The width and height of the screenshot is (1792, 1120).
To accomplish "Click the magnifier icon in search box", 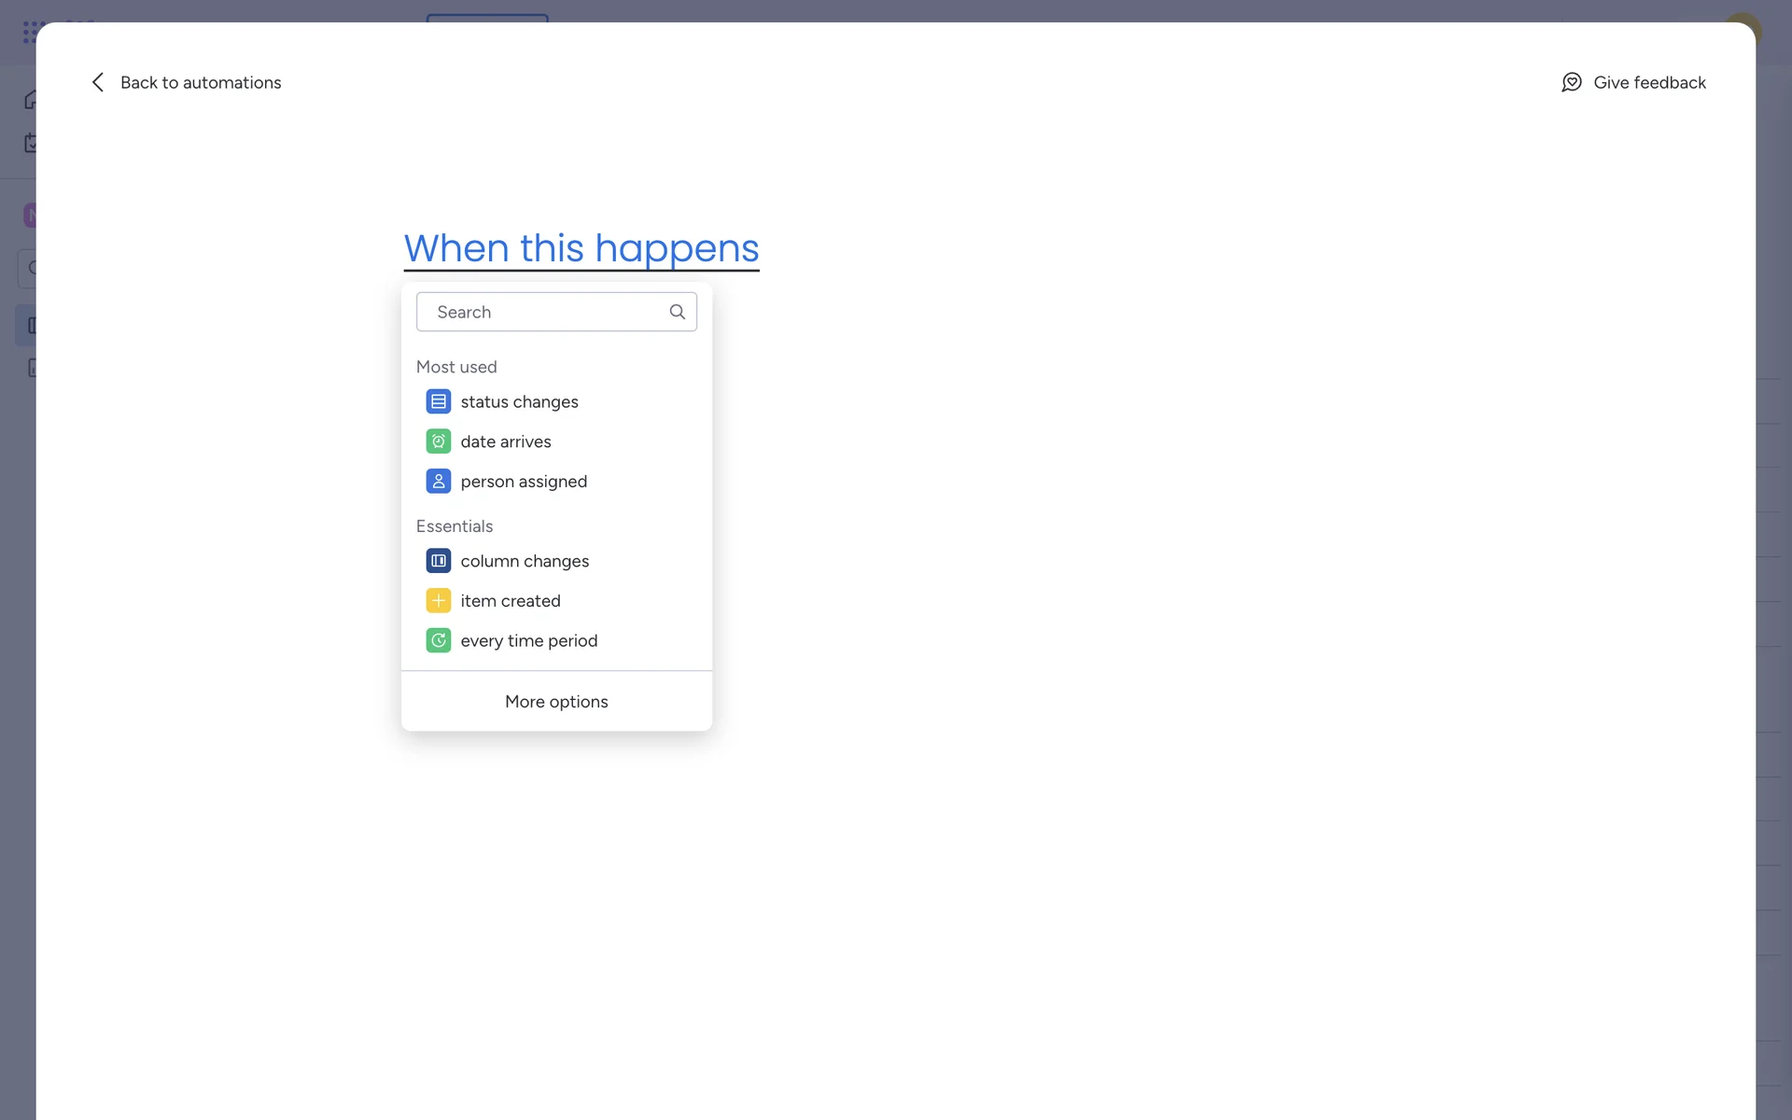I will [x=677, y=312].
